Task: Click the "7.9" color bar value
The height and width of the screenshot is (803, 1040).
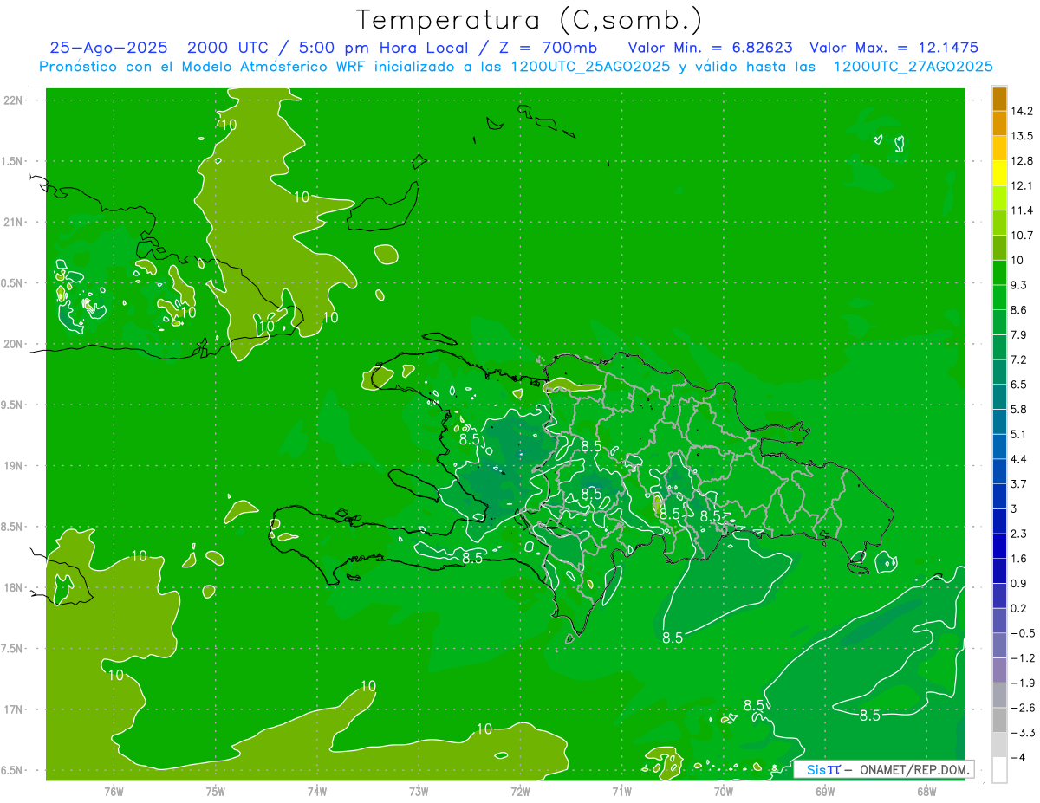Action: (1019, 334)
